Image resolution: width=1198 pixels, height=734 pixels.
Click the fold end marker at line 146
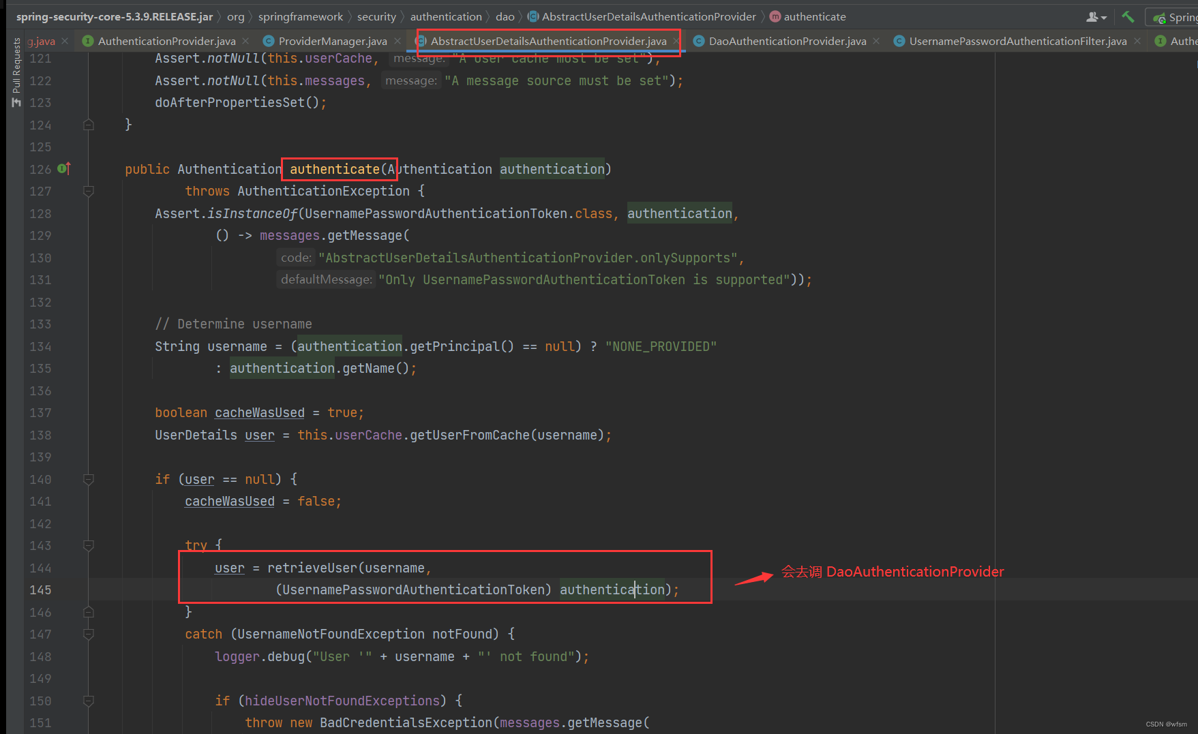point(89,612)
